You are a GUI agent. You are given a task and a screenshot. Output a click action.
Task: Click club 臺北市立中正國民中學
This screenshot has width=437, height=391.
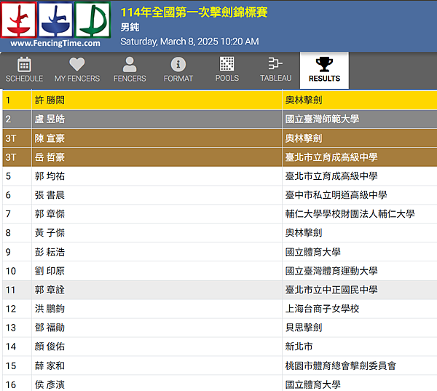point(331,290)
